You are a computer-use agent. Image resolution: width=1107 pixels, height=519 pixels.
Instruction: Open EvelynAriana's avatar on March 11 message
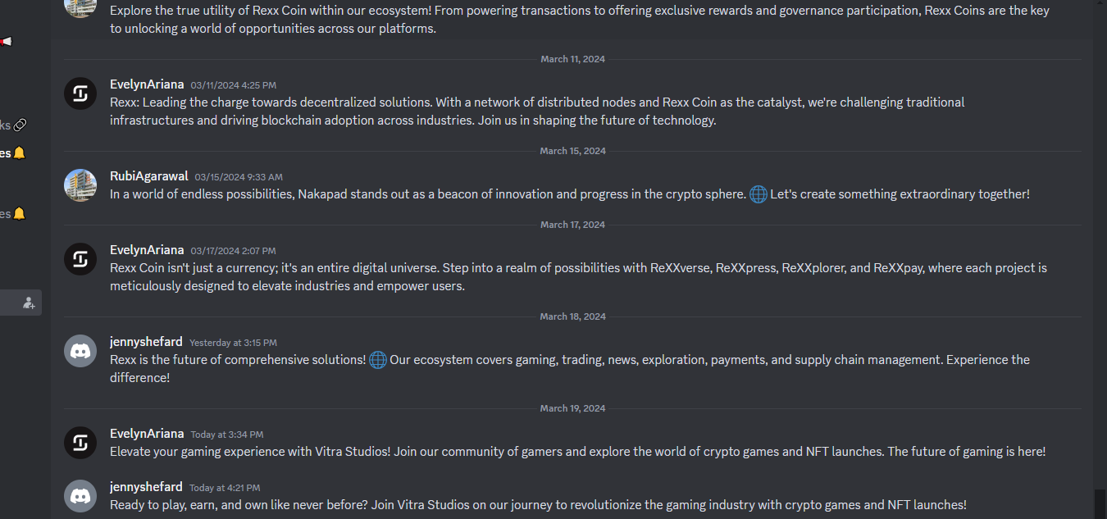(x=80, y=93)
